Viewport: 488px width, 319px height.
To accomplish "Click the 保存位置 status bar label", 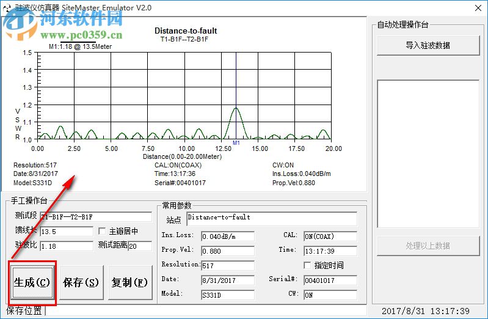I will 24,310.
